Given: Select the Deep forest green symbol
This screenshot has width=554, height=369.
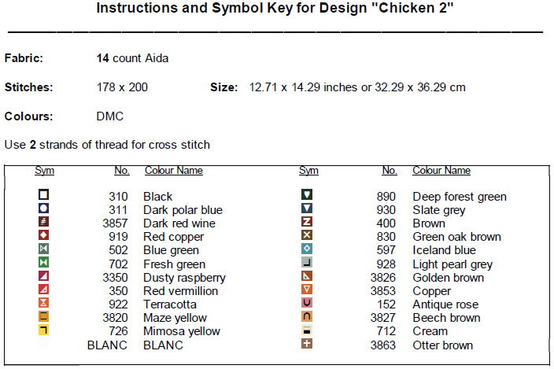Looking at the screenshot, I should pos(308,195).
